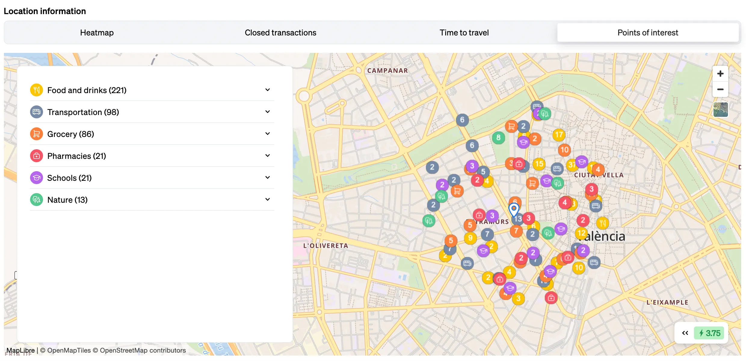The height and width of the screenshot is (361, 746).
Task: Expand the Grocery (86) category
Action: 267,134
